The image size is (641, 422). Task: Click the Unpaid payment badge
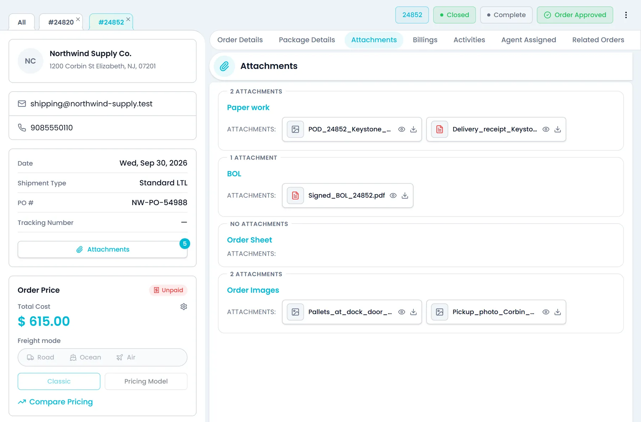168,290
